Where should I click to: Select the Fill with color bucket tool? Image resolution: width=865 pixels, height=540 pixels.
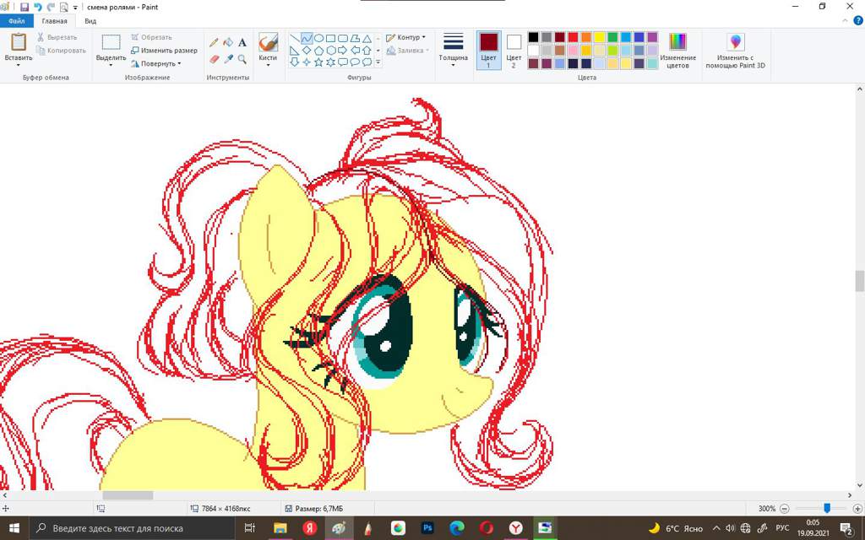pyautogui.click(x=228, y=42)
